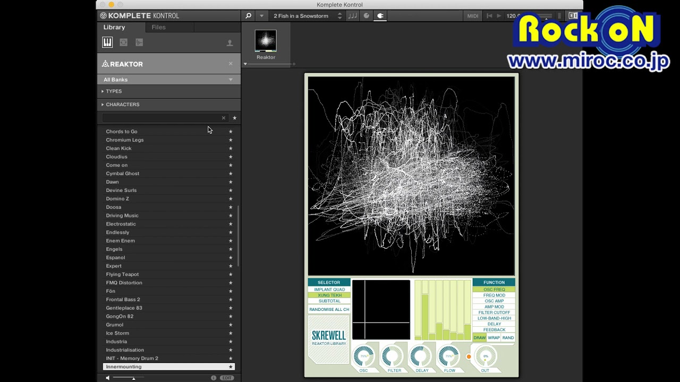680x382 pixels.
Task: Select XUNG TEKH in Selector
Action: point(329,296)
